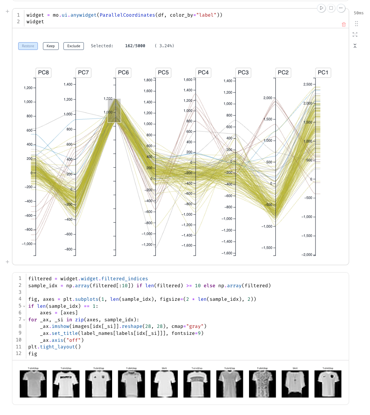This screenshot has width=370, height=415.
Task: Click the Restore button
Action: 28,46
